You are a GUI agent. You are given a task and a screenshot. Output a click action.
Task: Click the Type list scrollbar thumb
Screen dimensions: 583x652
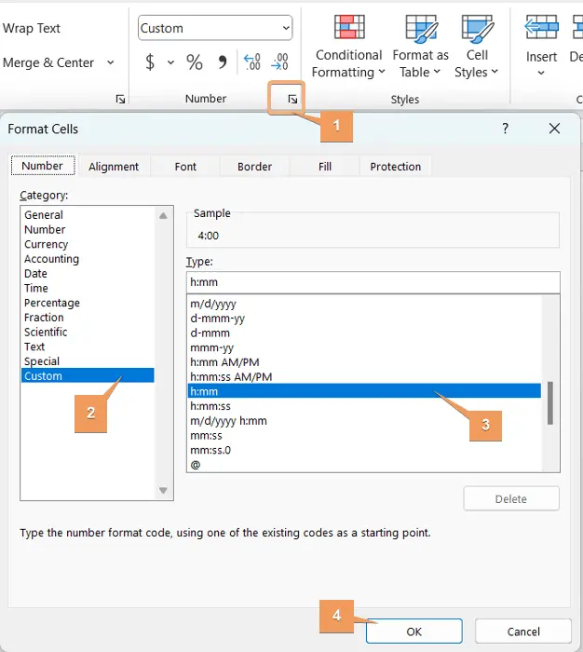550,402
